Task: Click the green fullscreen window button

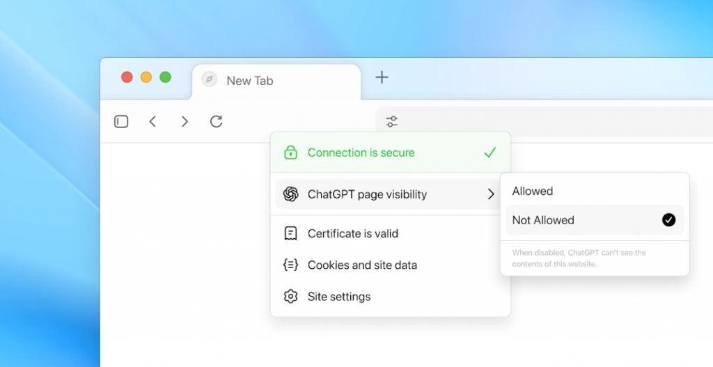Action: [x=166, y=77]
